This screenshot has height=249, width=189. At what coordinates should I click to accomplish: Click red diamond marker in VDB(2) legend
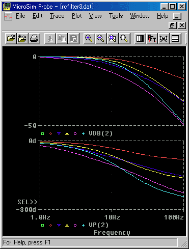[x=50, y=134]
